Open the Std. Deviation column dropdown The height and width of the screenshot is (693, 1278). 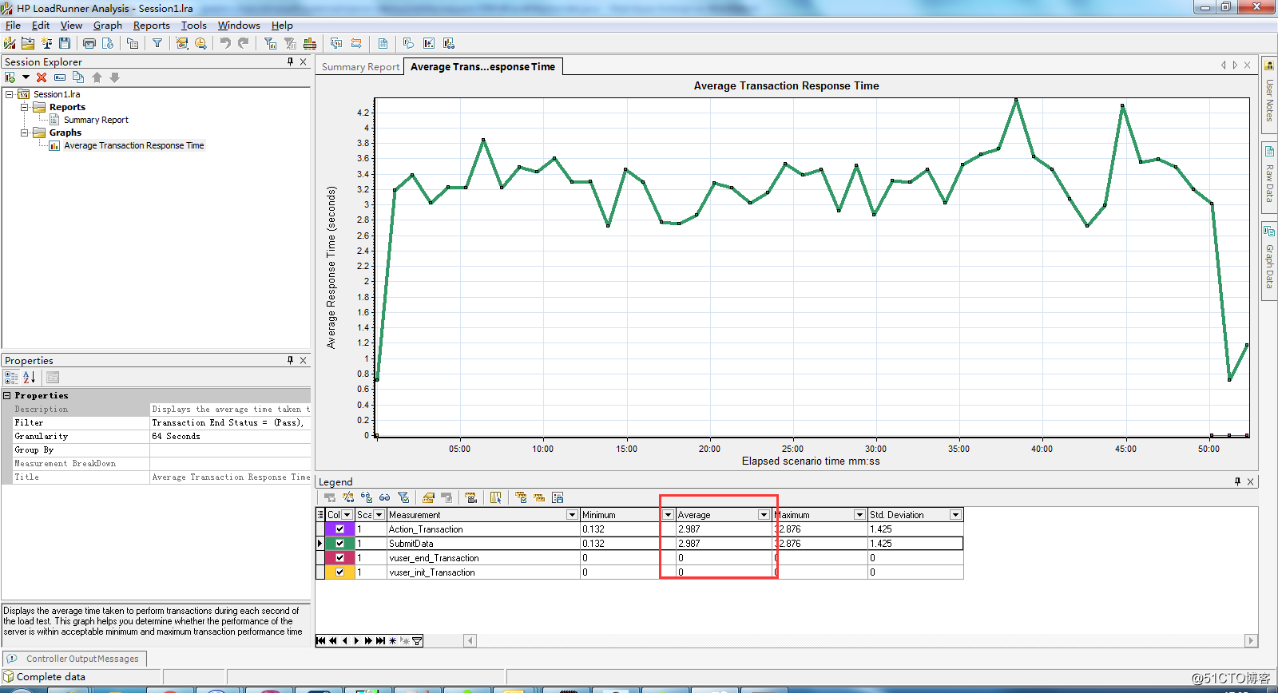(955, 515)
